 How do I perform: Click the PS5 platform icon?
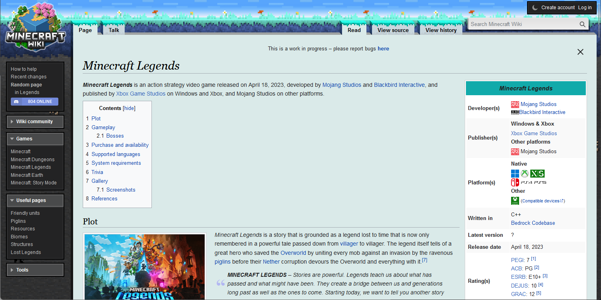tap(540, 182)
